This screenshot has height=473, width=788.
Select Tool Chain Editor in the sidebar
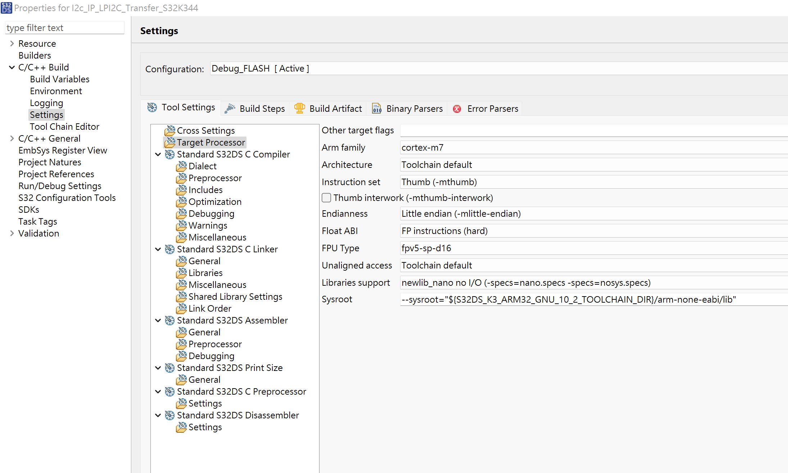click(x=64, y=127)
